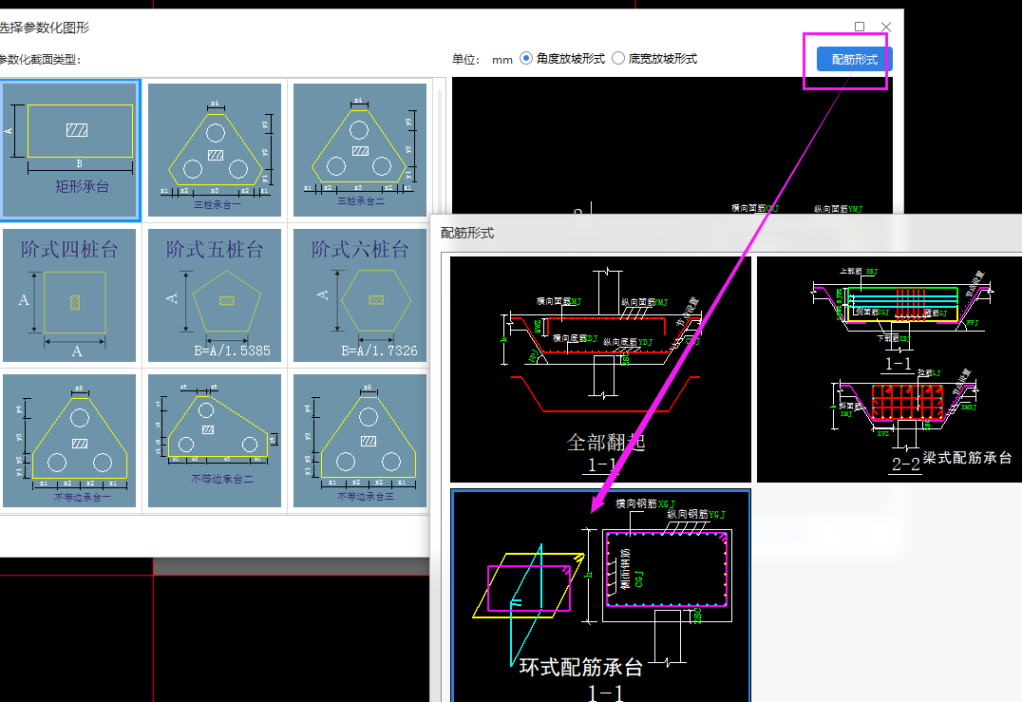Viewport: 1022px width, 702px height.
Task: Select the 不等边承台三 section thumbnail
Action: tap(360, 441)
